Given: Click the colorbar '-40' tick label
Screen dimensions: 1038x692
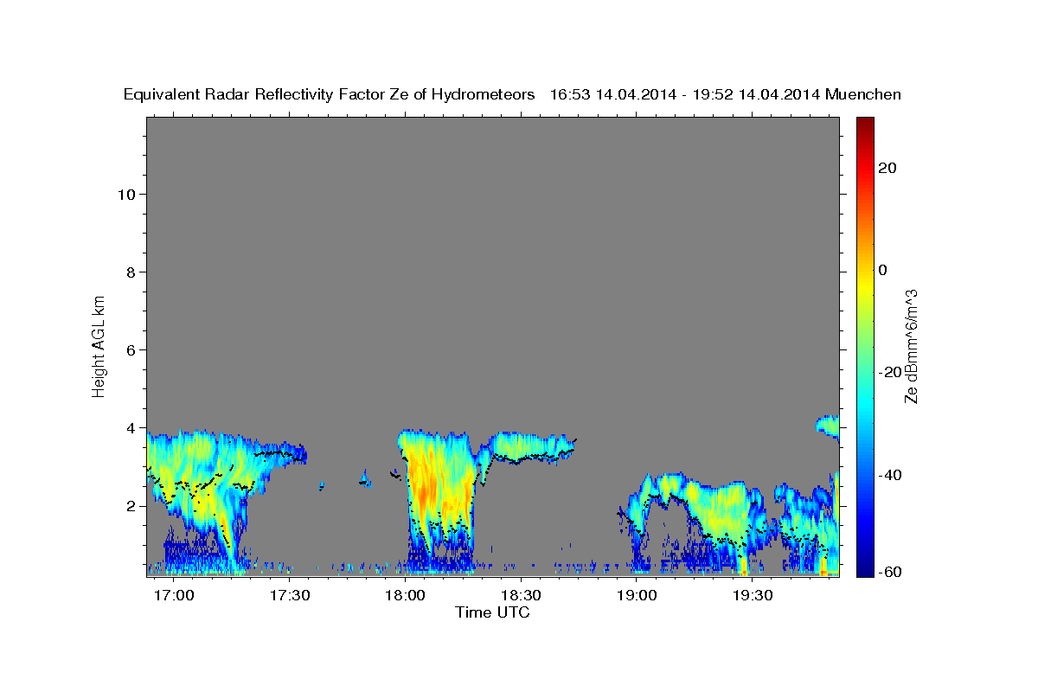Looking at the screenshot, I should point(889,474).
